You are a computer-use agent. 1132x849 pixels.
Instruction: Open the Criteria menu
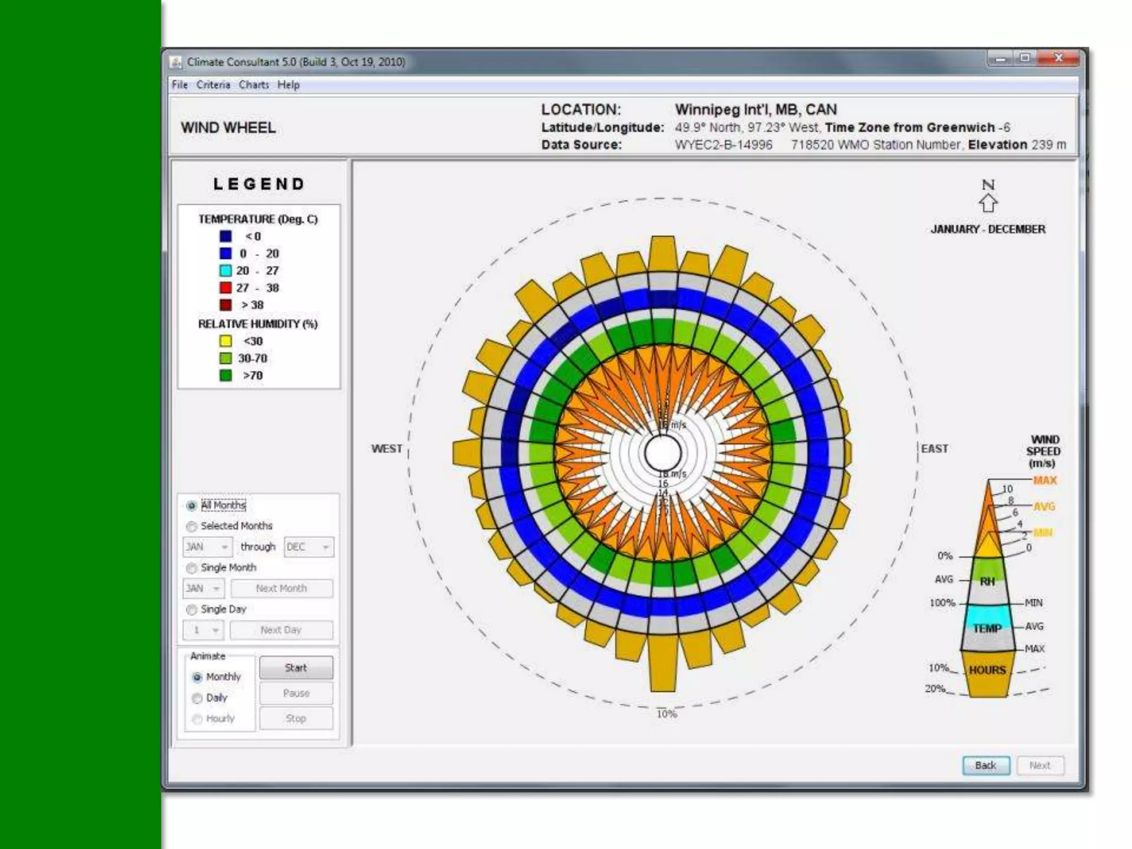[213, 85]
